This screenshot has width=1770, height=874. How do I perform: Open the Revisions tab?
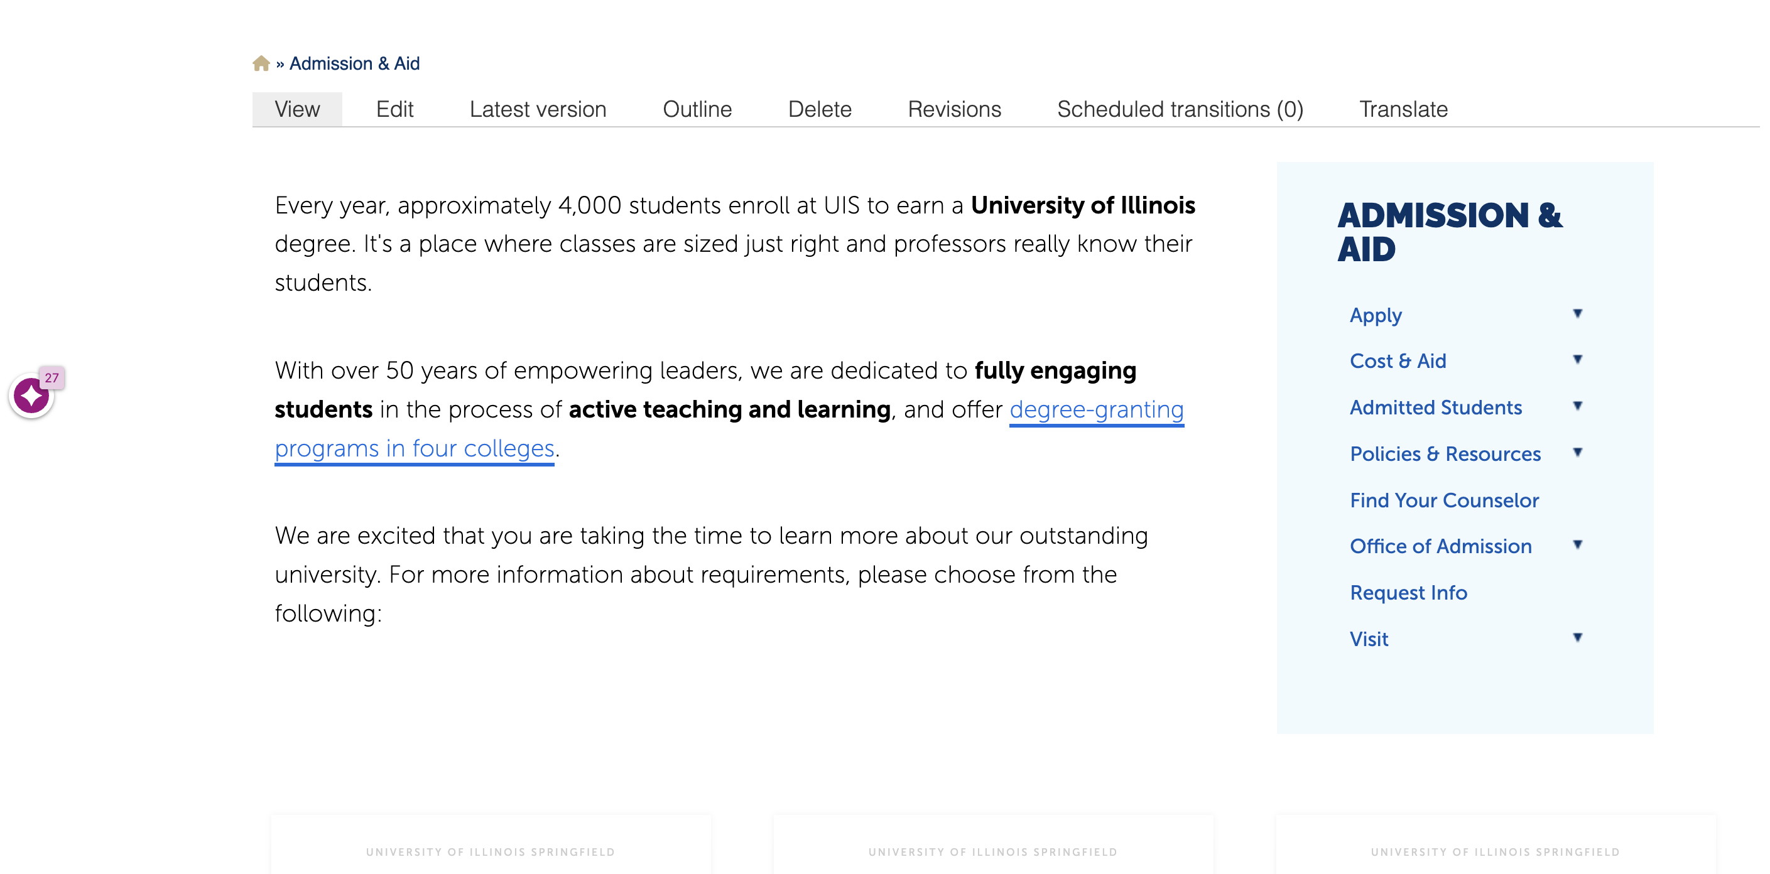click(x=953, y=109)
